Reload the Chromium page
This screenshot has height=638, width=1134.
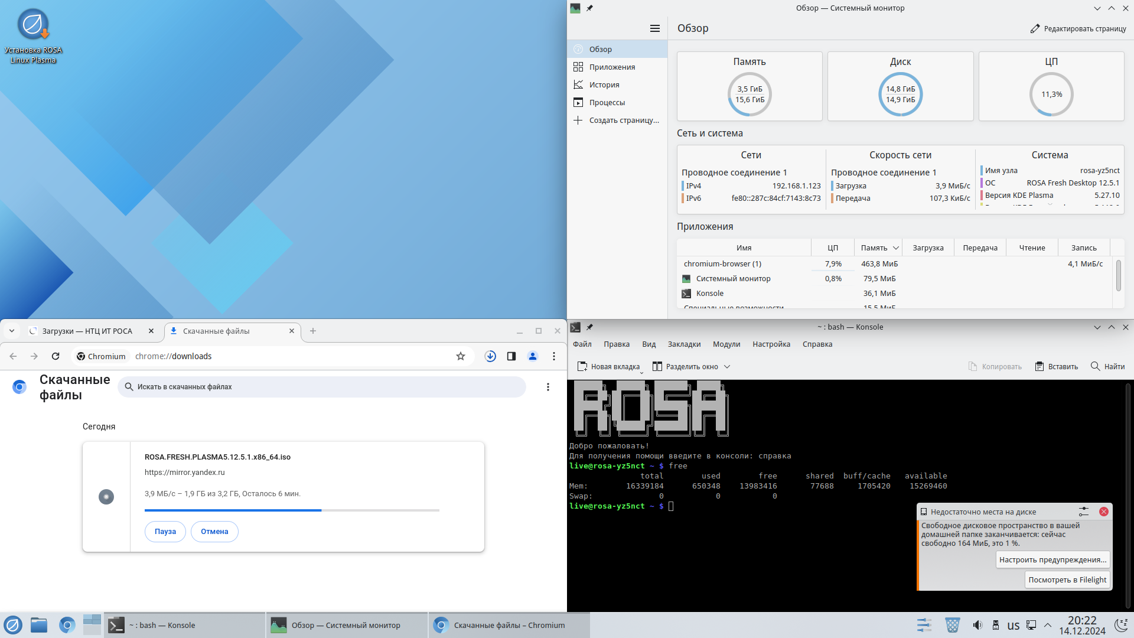tap(56, 356)
